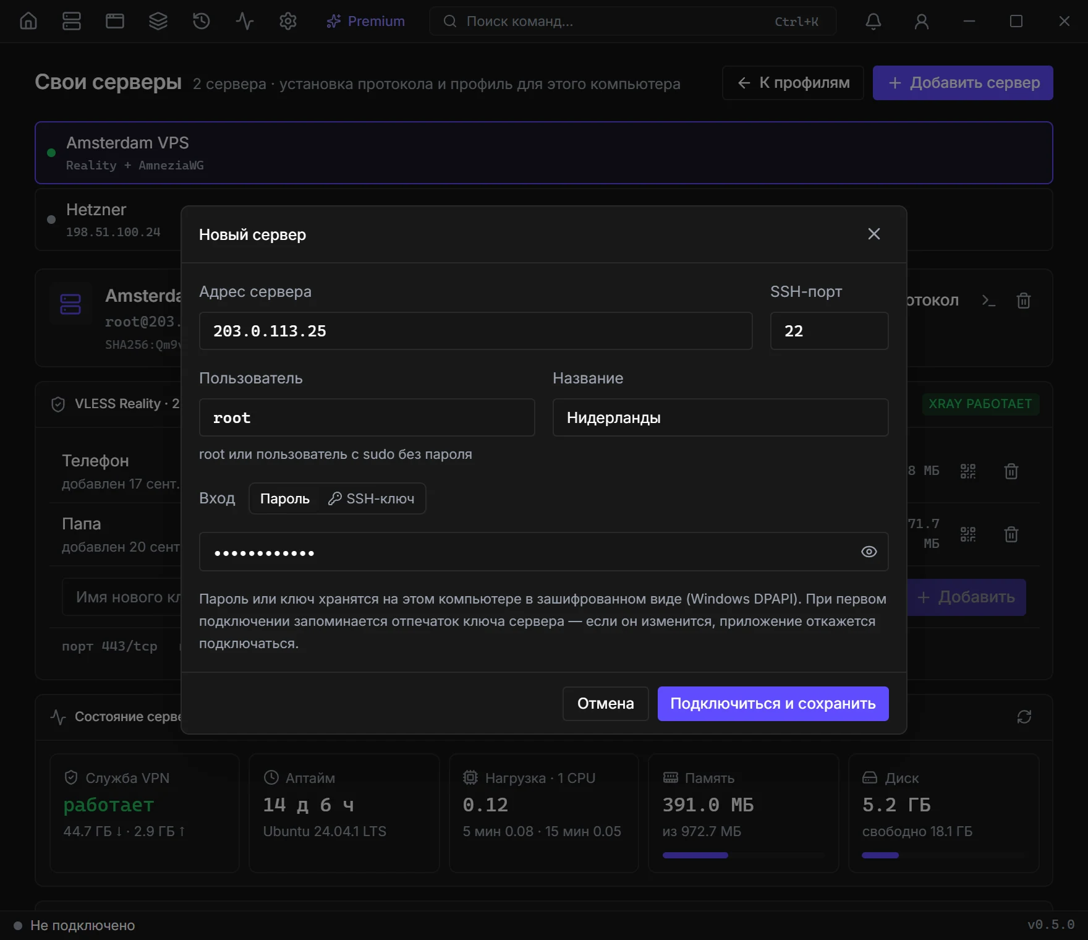1088x940 pixels.
Task: Show QR code for Папа key
Action: [968, 534]
